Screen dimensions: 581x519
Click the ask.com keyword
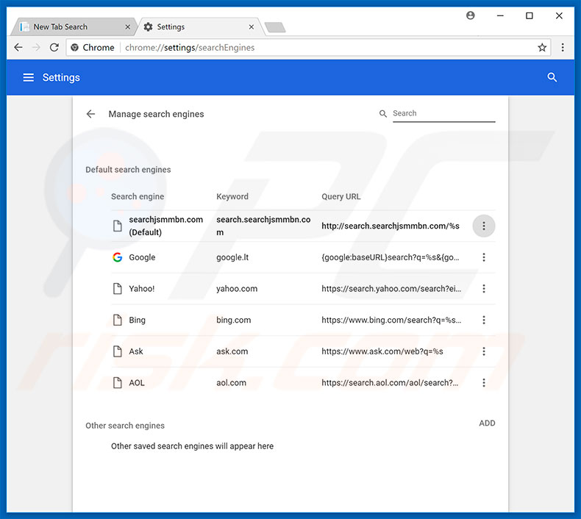pyautogui.click(x=232, y=351)
